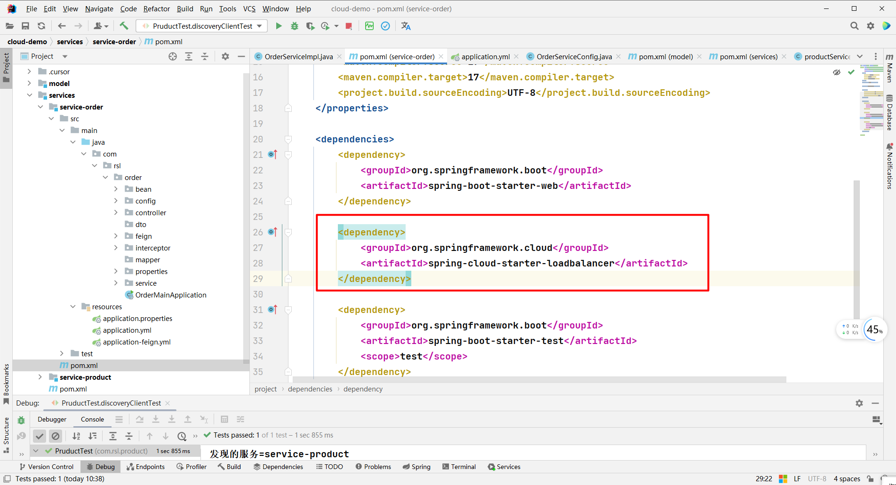Build the project with the hammer icon
Image resolution: width=896 pixels, height=485 pixels.
click(124, 26)
